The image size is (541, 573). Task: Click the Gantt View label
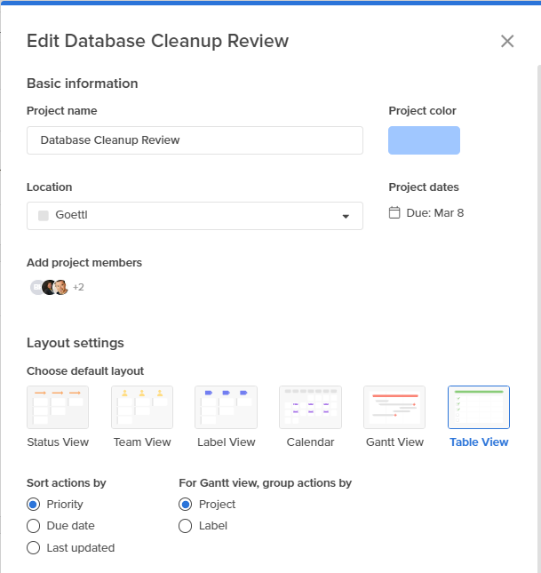(x=394, y=442)
